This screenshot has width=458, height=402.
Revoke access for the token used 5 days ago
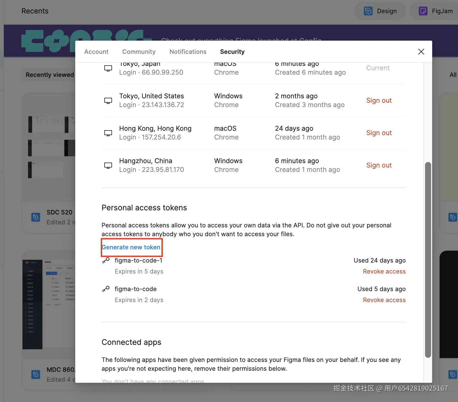(384, 300)
